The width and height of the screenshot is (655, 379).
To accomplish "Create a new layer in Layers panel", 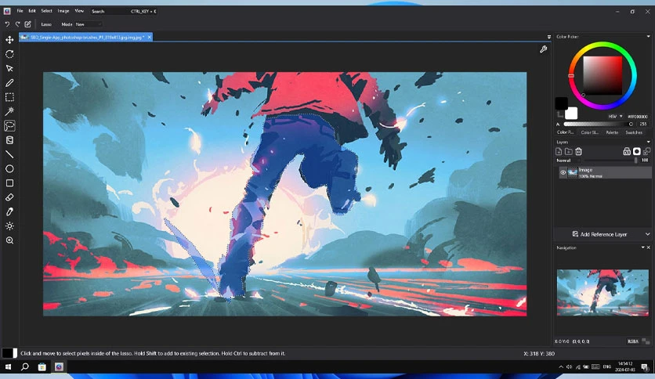I will tap(559, 151).
